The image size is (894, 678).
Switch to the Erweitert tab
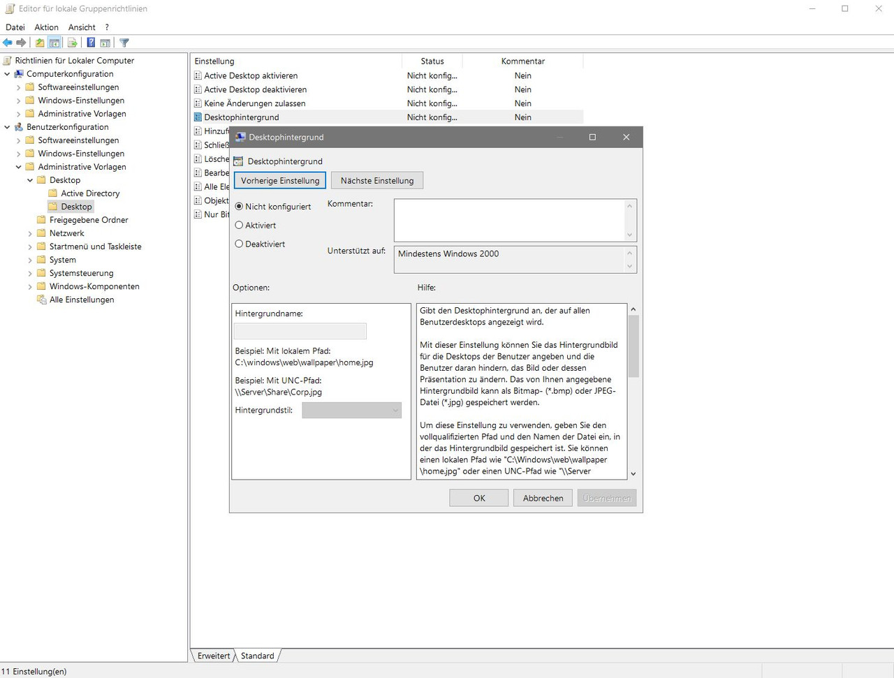214,656
